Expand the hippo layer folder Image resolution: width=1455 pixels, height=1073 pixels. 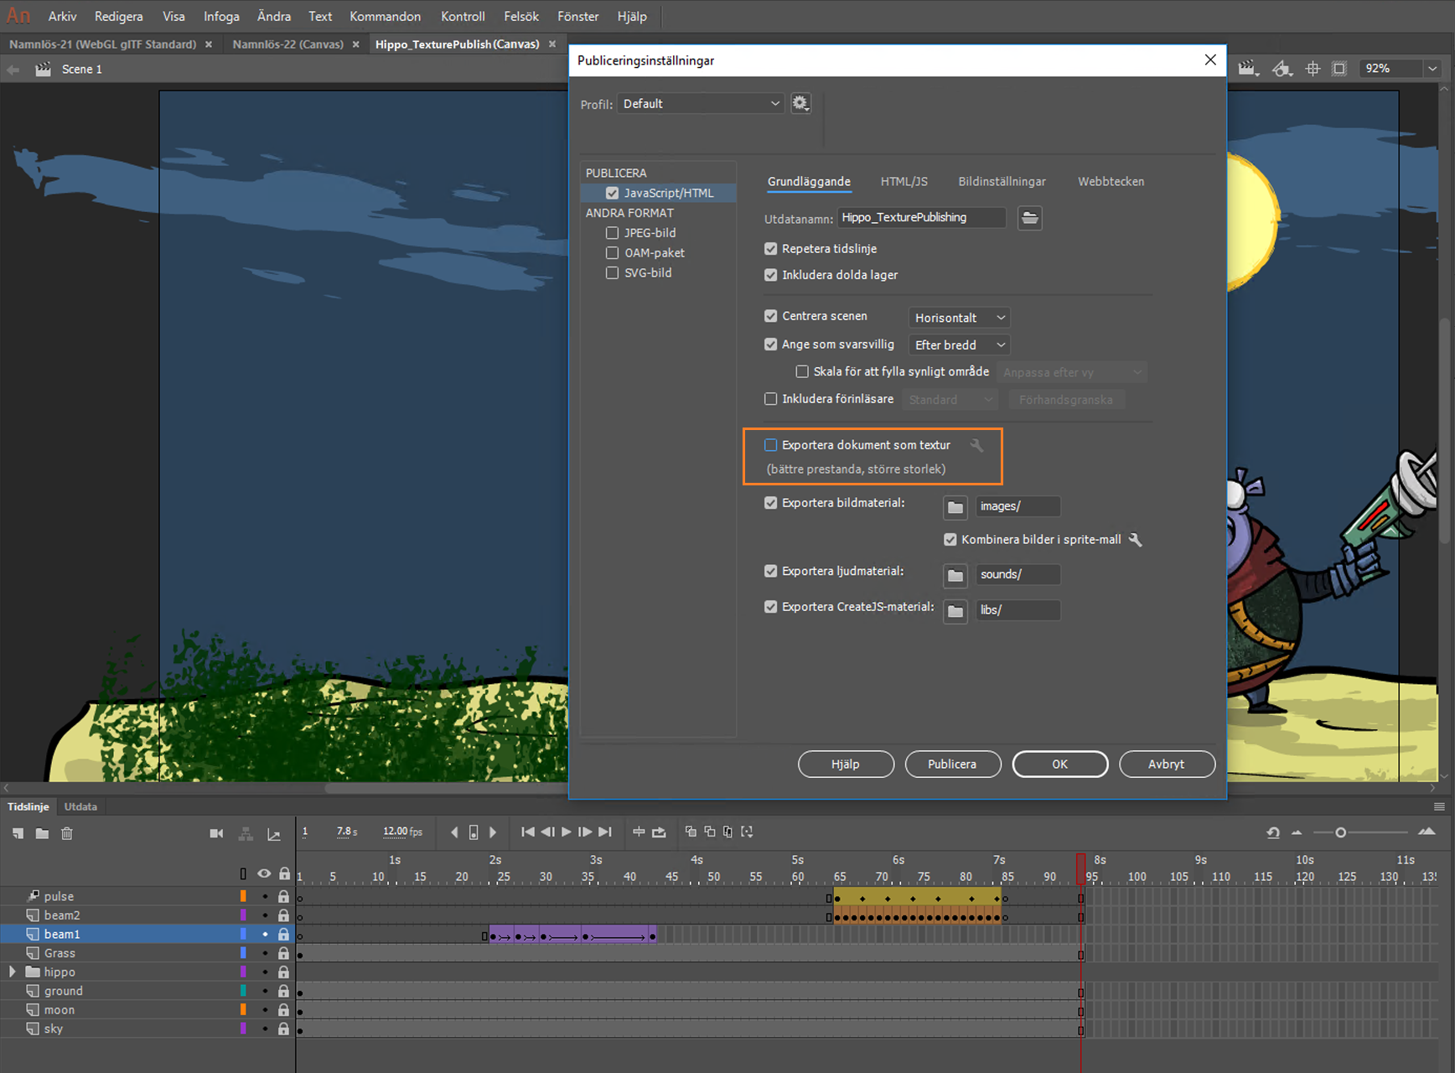12,972
